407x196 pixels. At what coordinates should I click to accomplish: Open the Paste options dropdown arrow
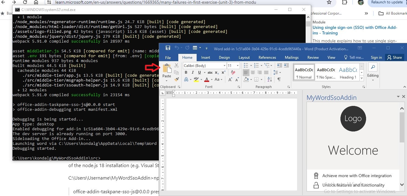[x=167, y=81]
